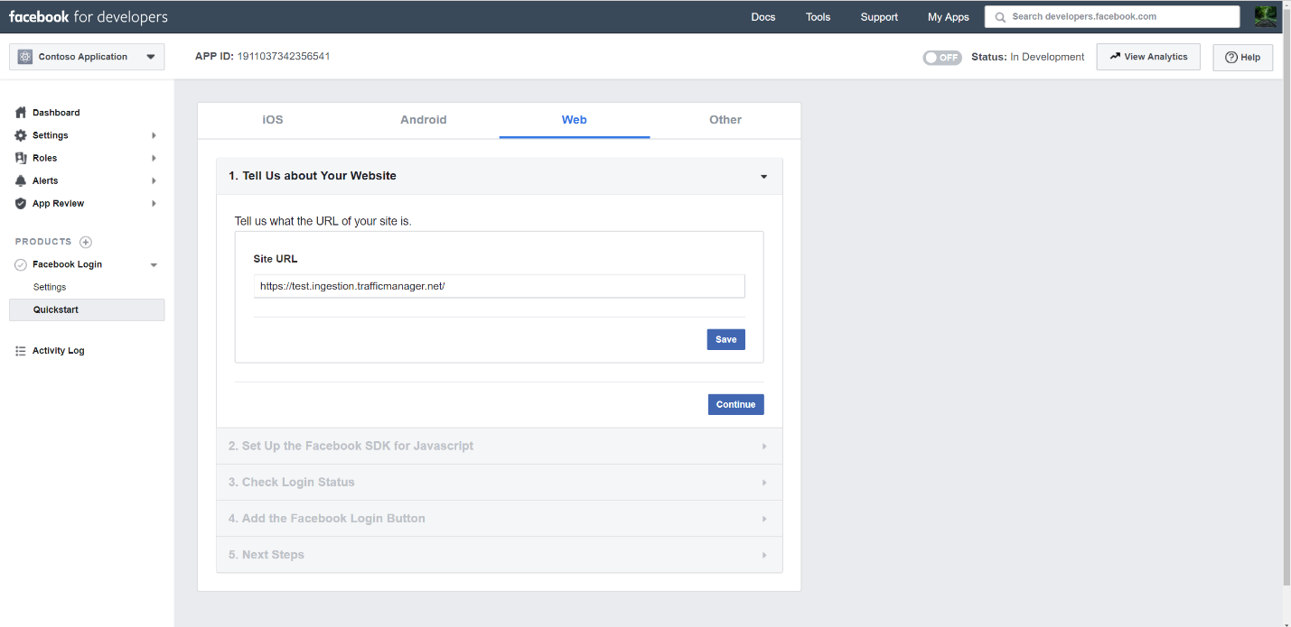Click the App Review shield icon

click(21, 203)
